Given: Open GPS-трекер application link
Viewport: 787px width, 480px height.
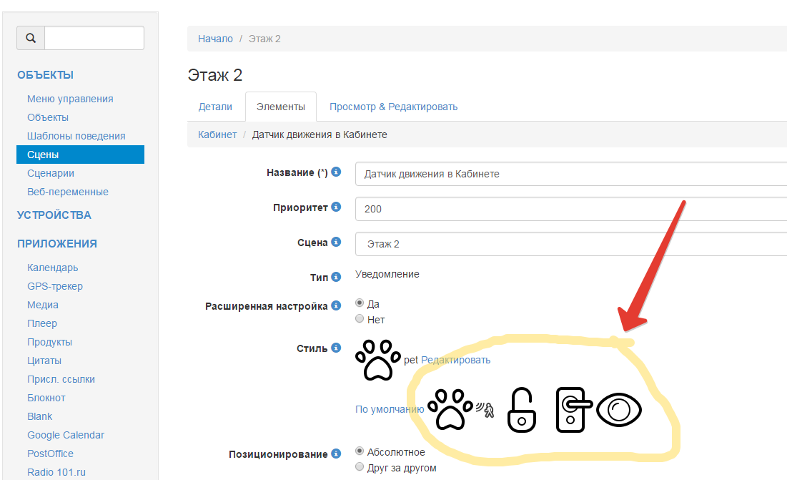Looking at the screenshot, I should coord(55,286).
